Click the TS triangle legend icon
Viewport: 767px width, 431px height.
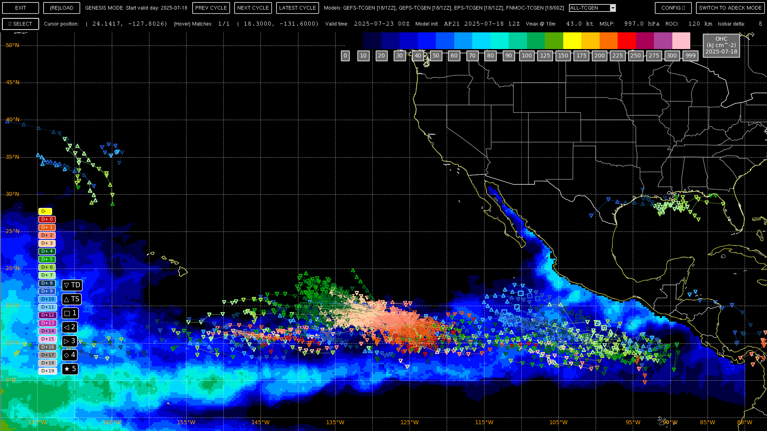[67, 299]
